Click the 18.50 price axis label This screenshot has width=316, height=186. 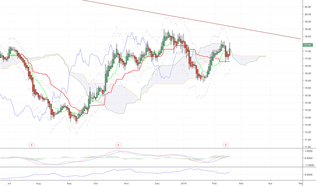[308, 37]
